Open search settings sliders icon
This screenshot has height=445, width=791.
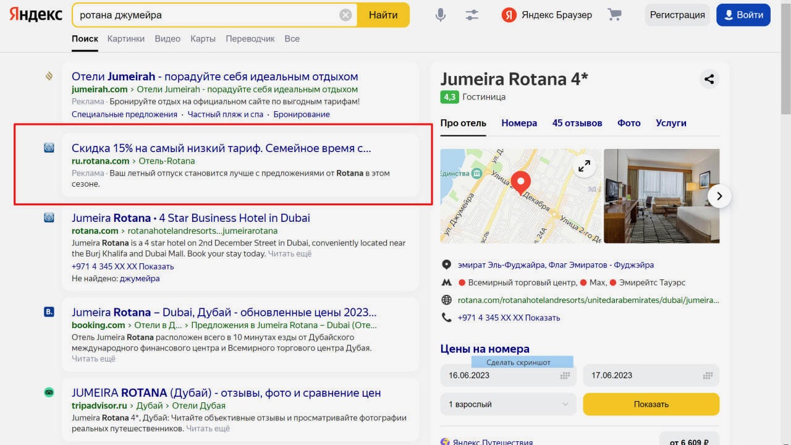click(x=472, y=15)
